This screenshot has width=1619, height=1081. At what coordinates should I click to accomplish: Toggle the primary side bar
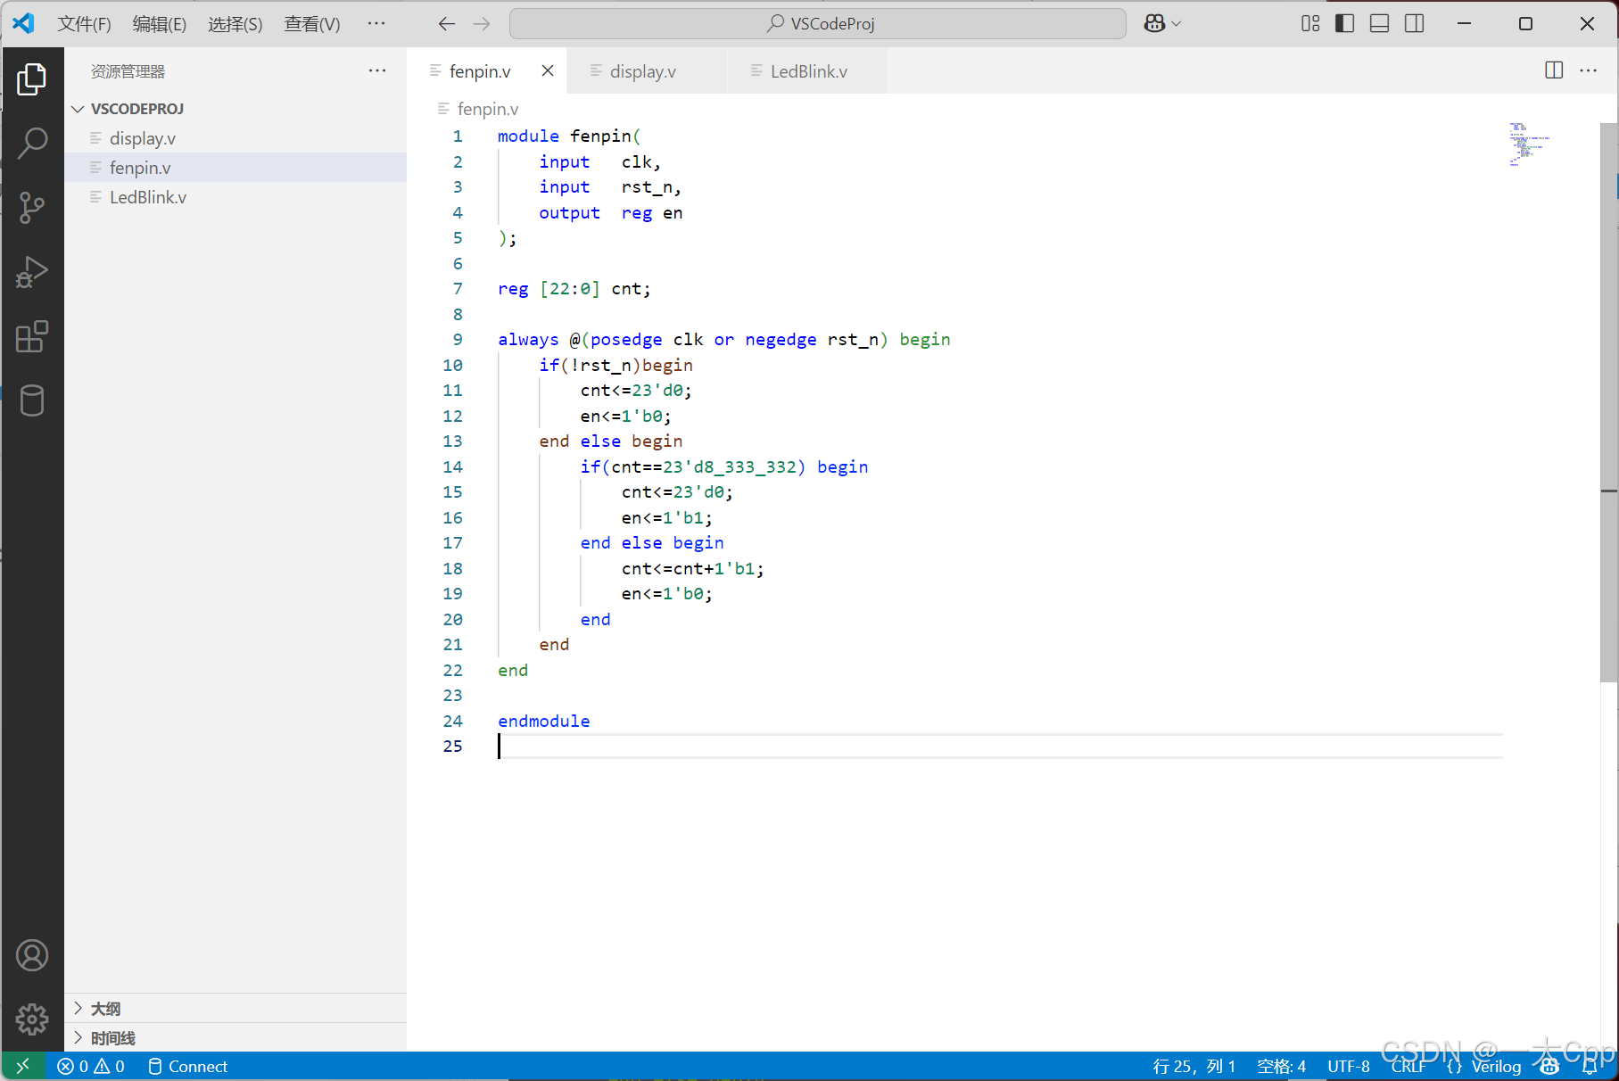click(x=1345, y=24)
